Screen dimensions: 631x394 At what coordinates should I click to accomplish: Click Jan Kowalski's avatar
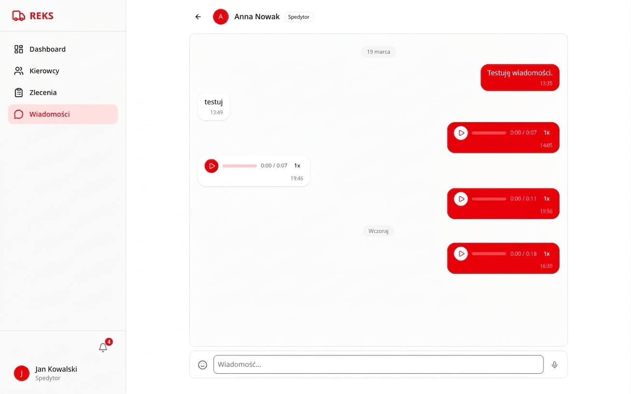pyautogui.click(x=22, y=373)
